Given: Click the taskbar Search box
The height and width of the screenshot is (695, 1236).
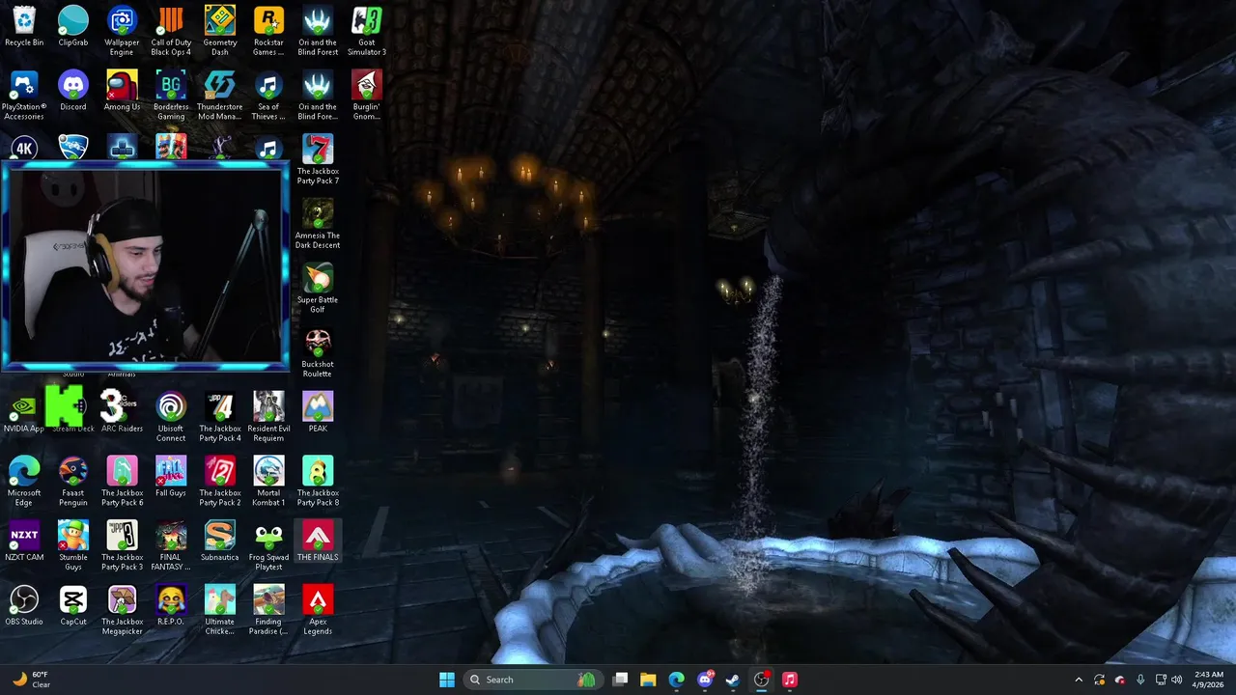Looking at the screenshot, I should (x=531, y=680).
